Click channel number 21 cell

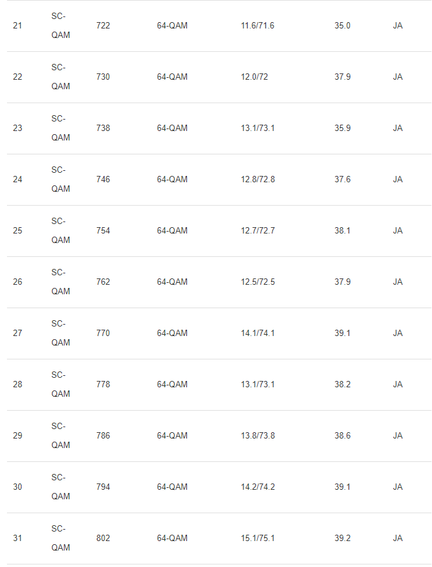click(x=17, y=26)
